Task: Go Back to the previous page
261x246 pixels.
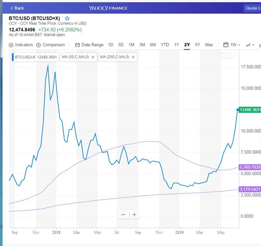Action: pos(17,8)
